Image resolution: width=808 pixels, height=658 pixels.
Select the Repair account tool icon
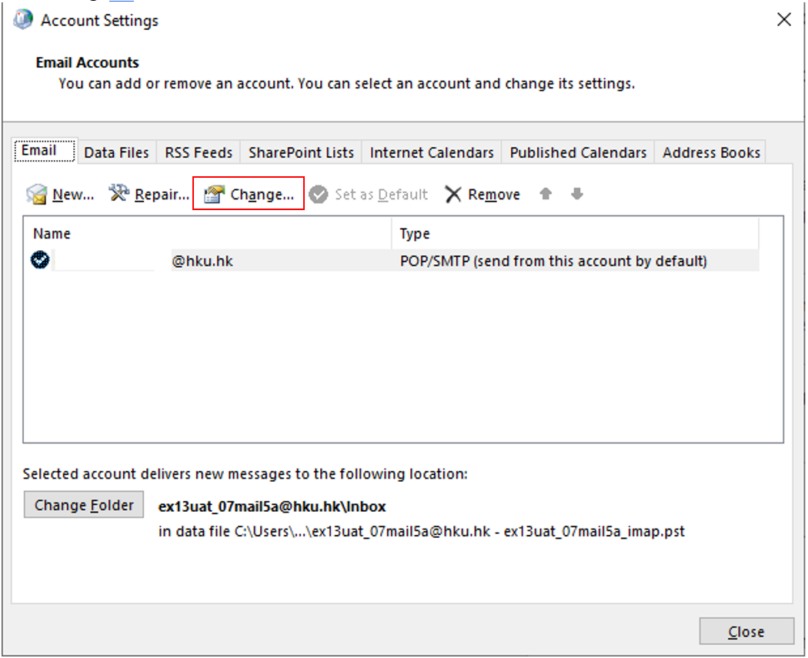[x=119, y=193]
